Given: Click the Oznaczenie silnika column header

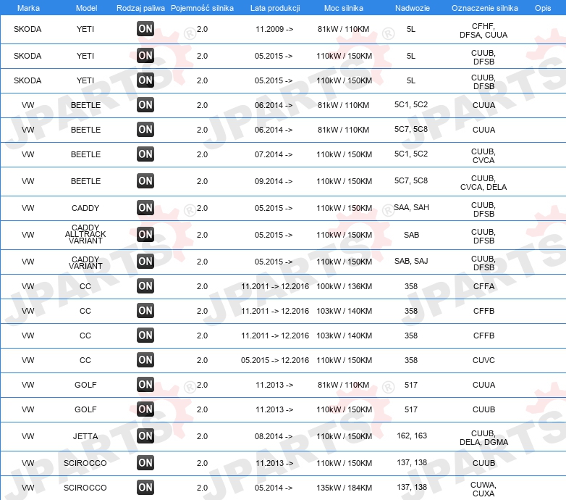Looking at the screenshot, I should (484, 8).
